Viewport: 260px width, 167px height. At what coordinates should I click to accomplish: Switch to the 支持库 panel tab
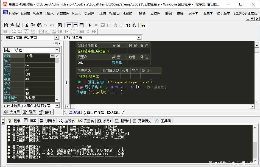coord(12,112)
